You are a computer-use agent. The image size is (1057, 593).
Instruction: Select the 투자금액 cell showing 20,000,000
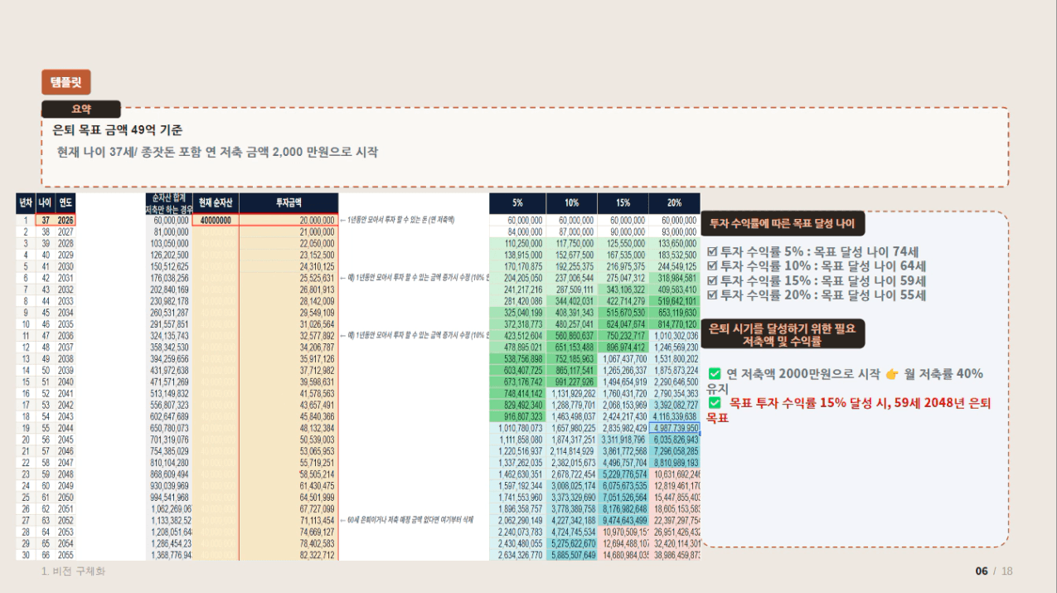pos(288,221)
